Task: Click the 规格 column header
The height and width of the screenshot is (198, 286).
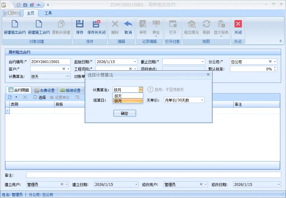Action: point(70,104)
